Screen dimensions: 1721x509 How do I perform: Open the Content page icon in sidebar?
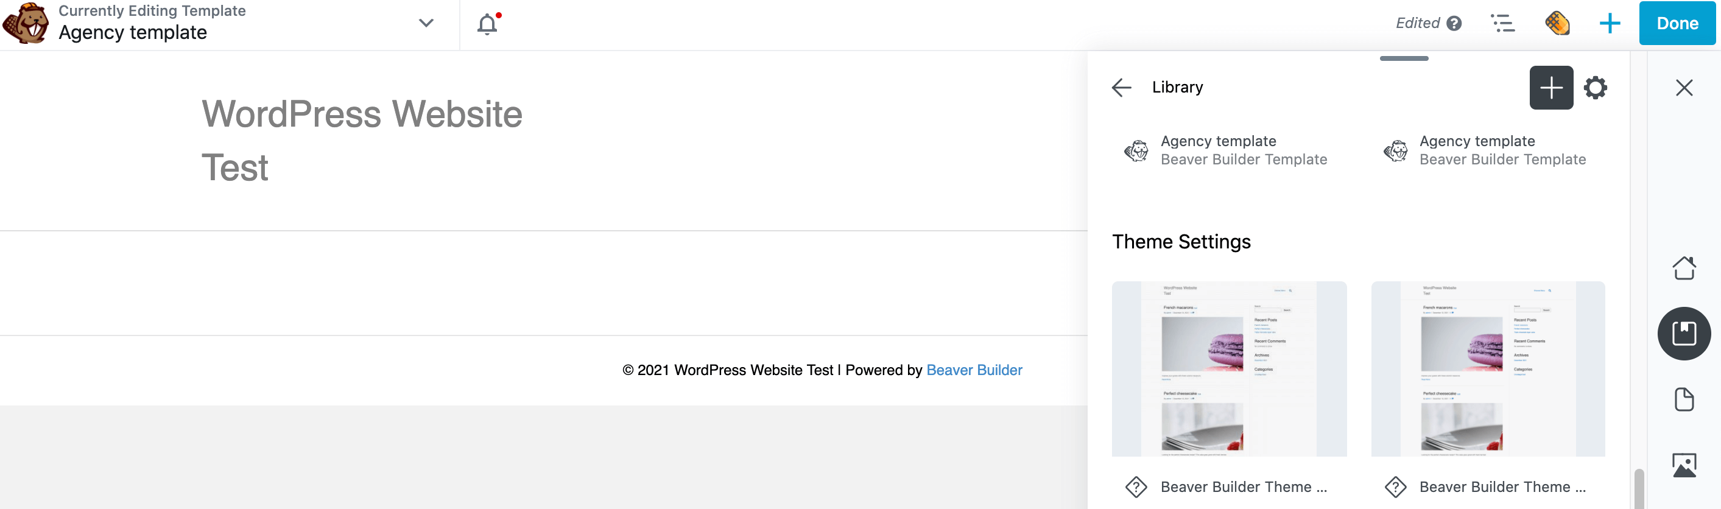click(x=1684, y=399)
